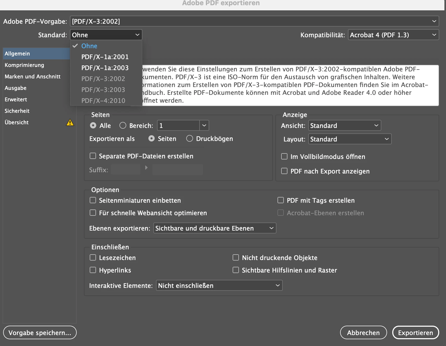
Task: Toggle the Hyperlinks checkbox
Action: (93, 270)
